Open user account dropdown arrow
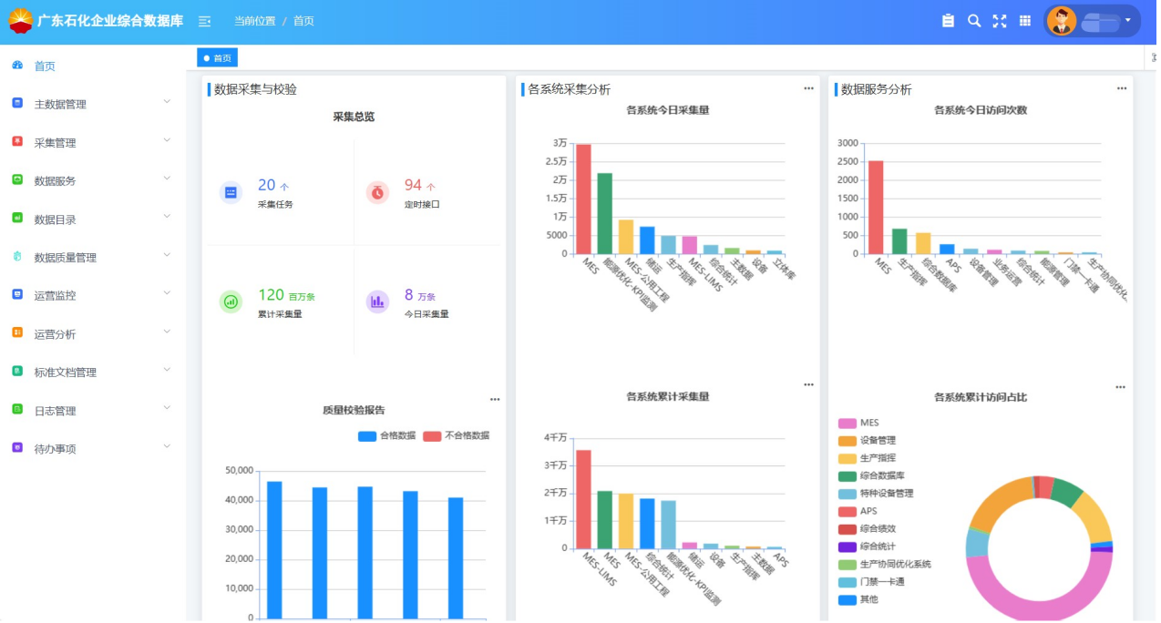This screenshot has height=623, width=1161. (1127, 20)
